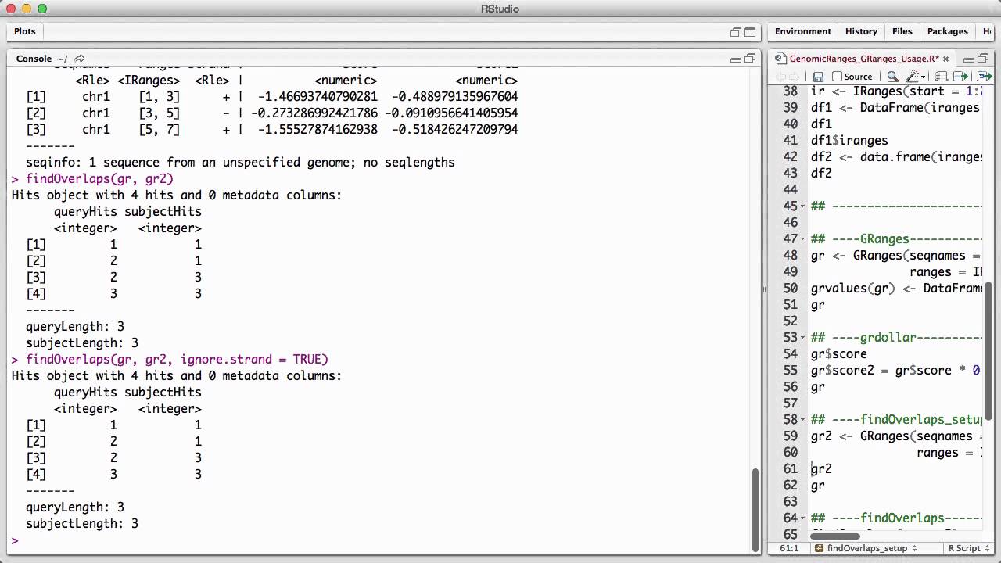Click 'findOverlaps(gr, gr2)' console command
The height and width of the screenshot is (563, 1001).
pos(99,179)
